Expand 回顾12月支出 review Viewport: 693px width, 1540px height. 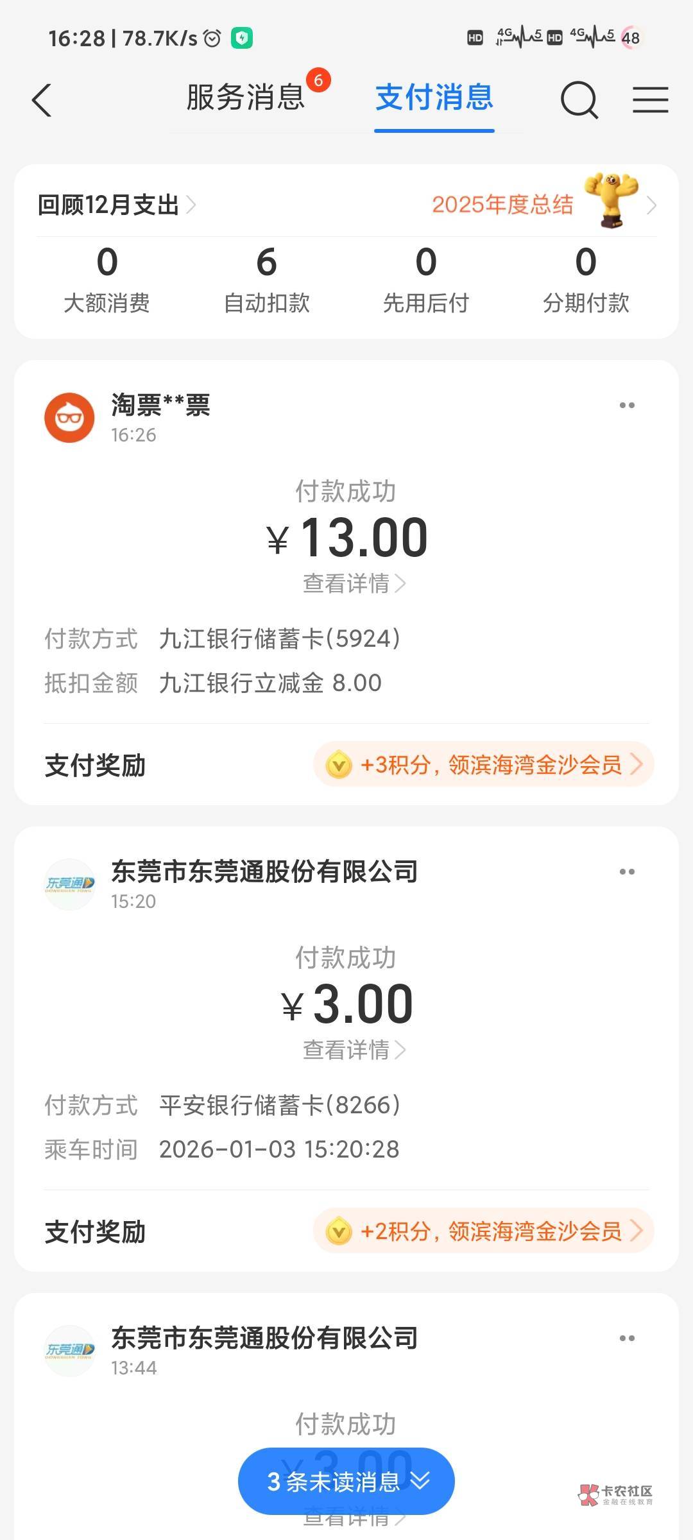pyautogui.click(x=117, y=205)
